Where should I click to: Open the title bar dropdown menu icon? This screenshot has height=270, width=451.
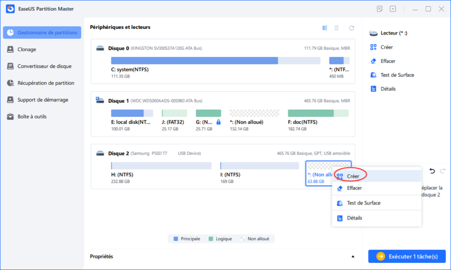pos(393,9)
